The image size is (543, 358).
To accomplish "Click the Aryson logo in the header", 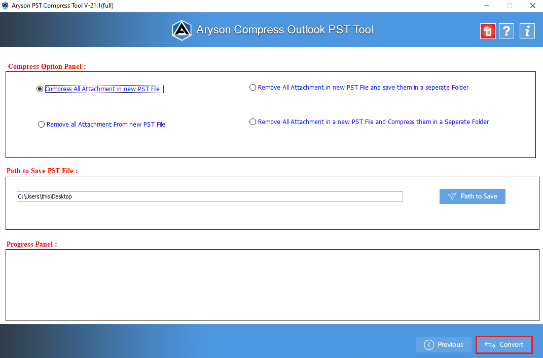I will 182,30.
